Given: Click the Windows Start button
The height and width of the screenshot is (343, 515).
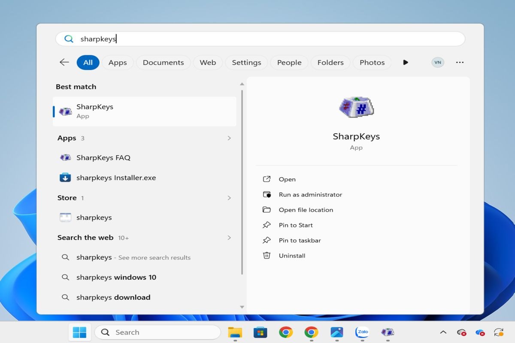Looking at the screenshot, I should tap(79, 332).
